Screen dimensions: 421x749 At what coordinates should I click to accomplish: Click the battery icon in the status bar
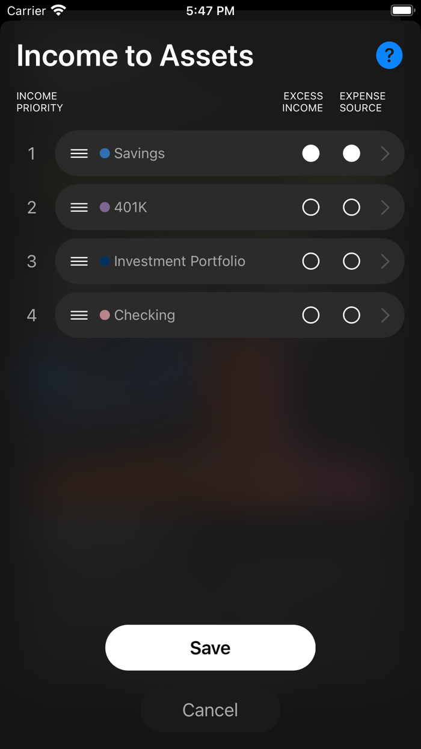tap(402, 9)
